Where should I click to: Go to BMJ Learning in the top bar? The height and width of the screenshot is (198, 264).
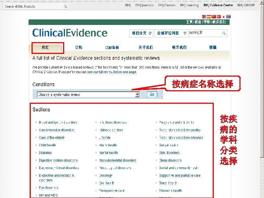tap(190, 5)
